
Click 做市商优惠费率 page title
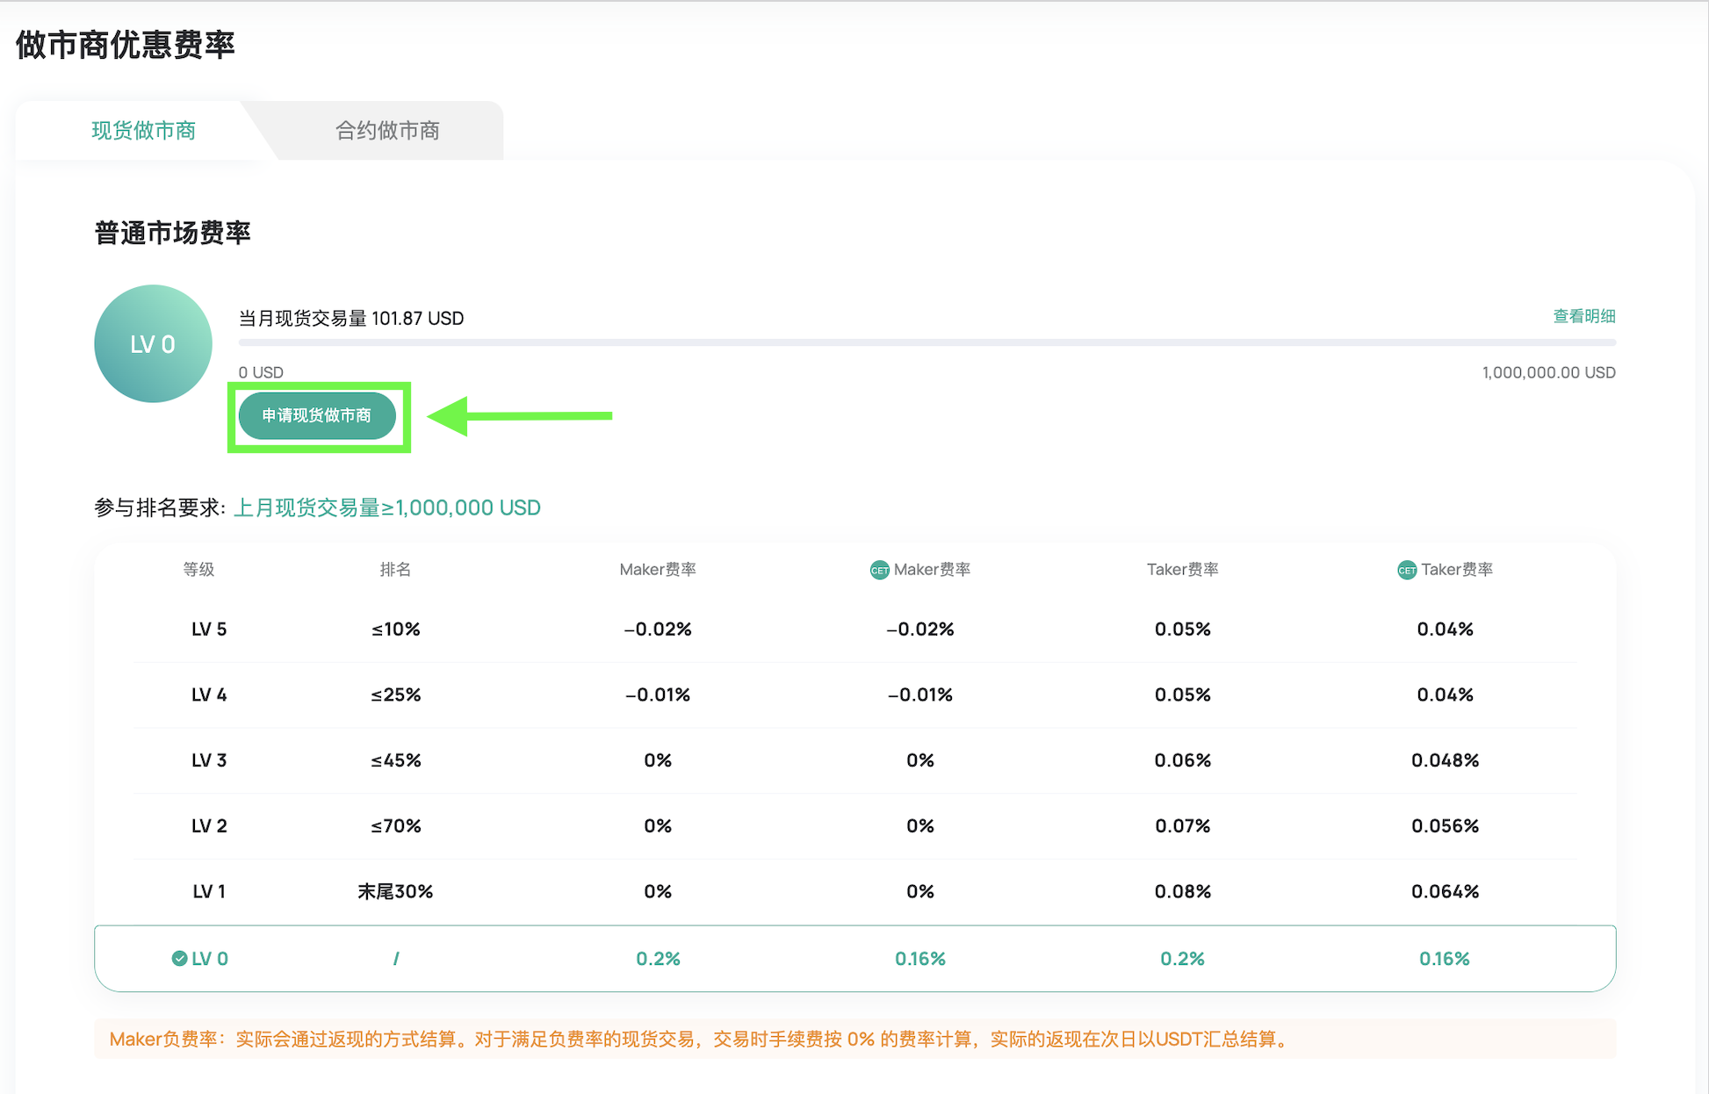pyautogui.click(x=126, y=45)
